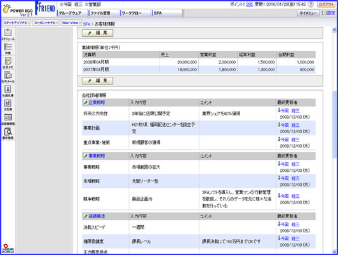The width and height of the screenshot is (338, 255).
Task: Click the コーポレートナビ button
Action: (x=46, y=23)
